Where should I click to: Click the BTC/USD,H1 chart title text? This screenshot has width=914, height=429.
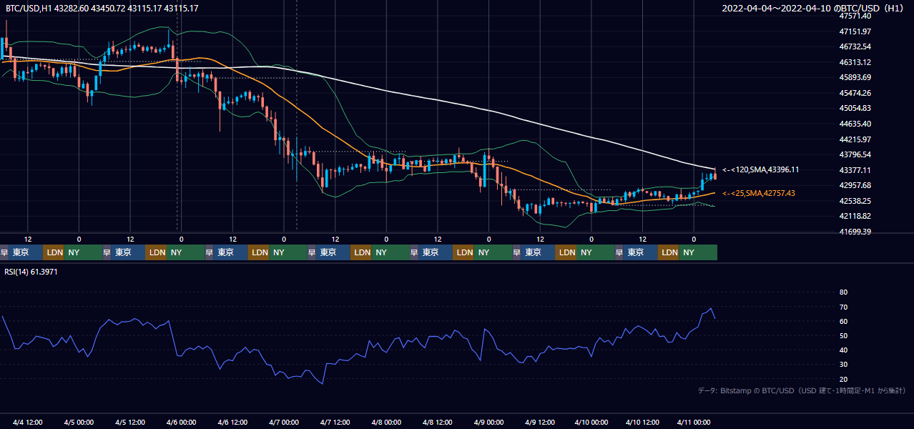(102, 8)
